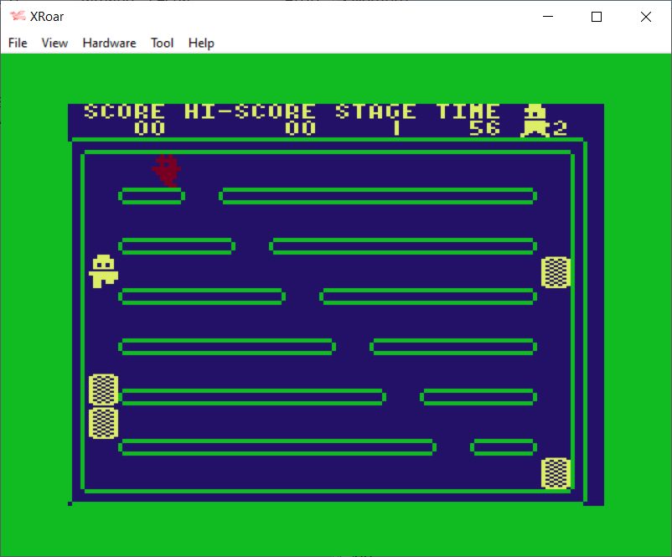Open the View menu
The width and height of the screenshot is (672, 557).
coord(54,43)
